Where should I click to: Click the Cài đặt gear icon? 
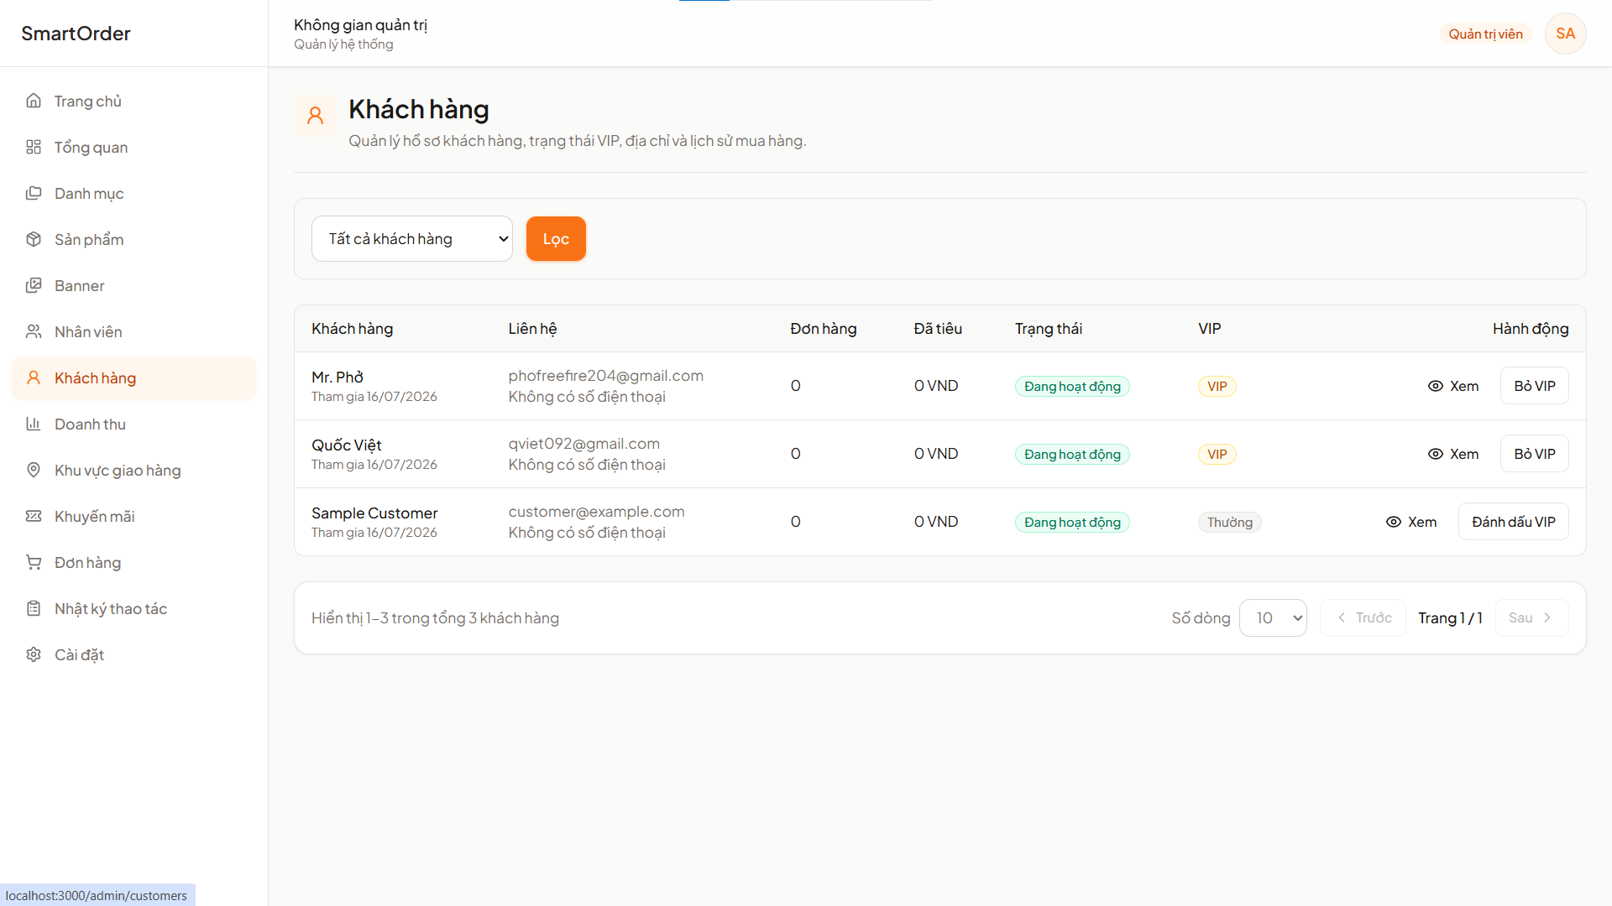34,654
